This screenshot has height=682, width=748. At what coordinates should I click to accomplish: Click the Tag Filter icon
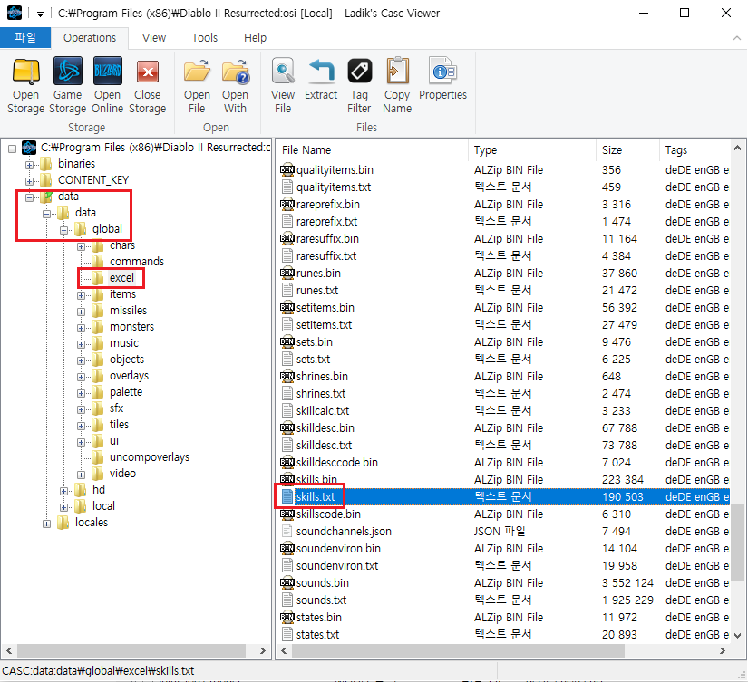359,72
